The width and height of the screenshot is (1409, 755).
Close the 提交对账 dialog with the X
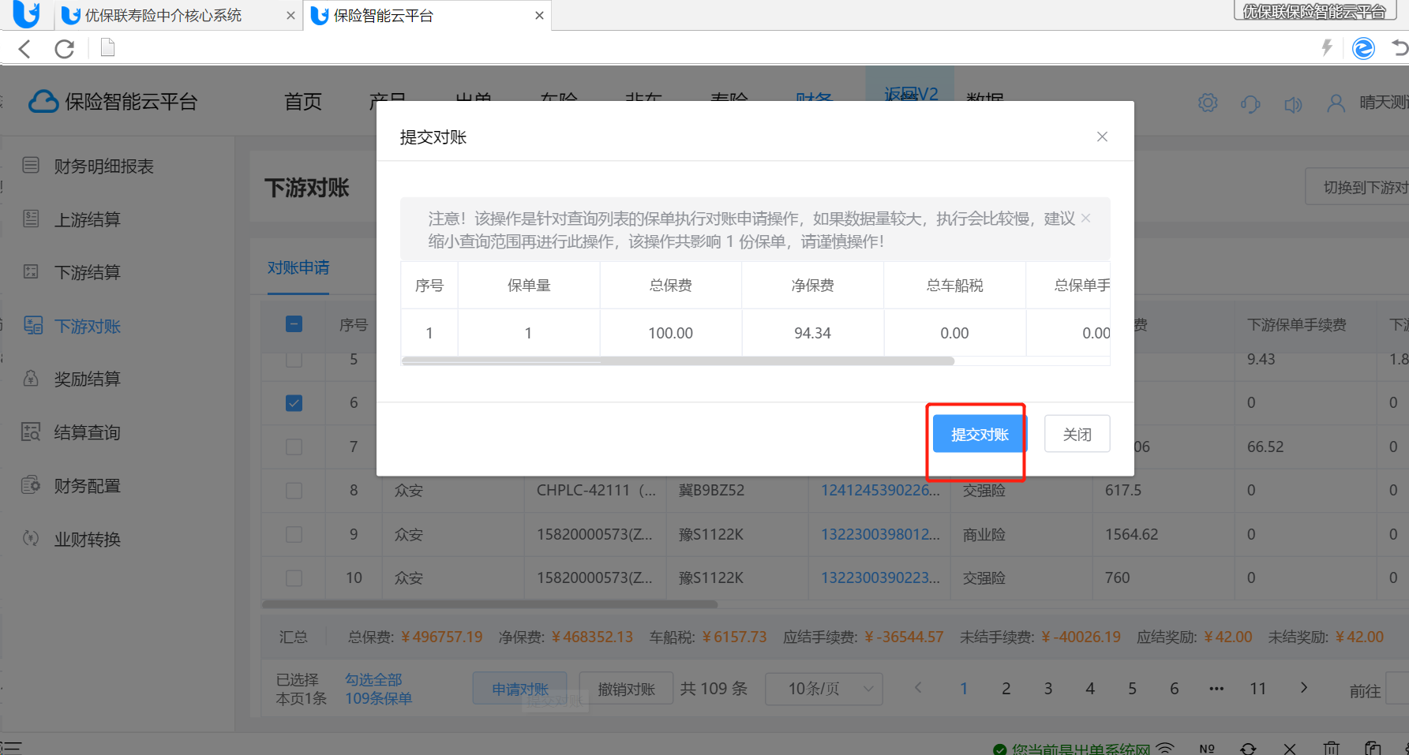(1102, 136)
